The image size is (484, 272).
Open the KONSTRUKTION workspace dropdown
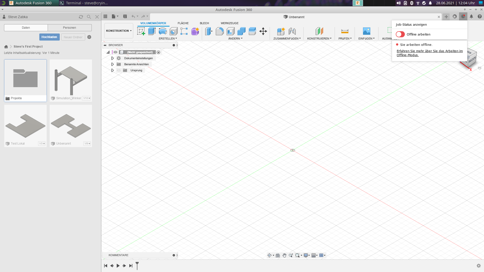[x=119, y=31]
